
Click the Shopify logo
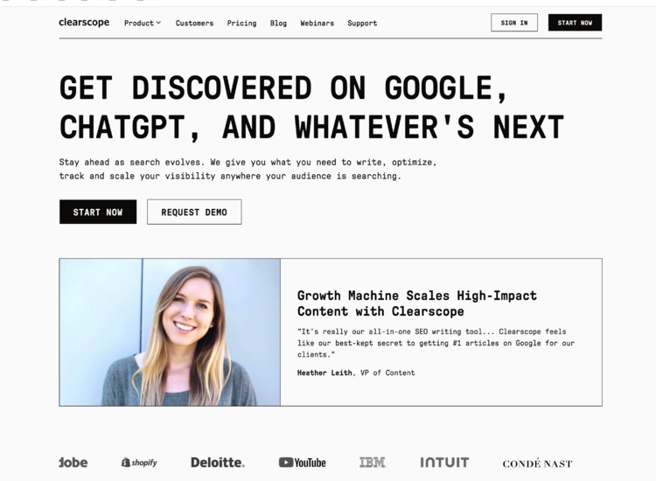(x=139, y=462)
